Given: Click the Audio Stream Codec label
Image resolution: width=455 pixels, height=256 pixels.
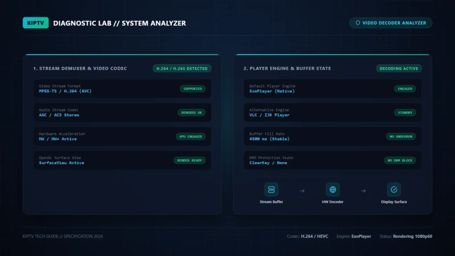Looking at the screenshot, I should coord(59,110).
